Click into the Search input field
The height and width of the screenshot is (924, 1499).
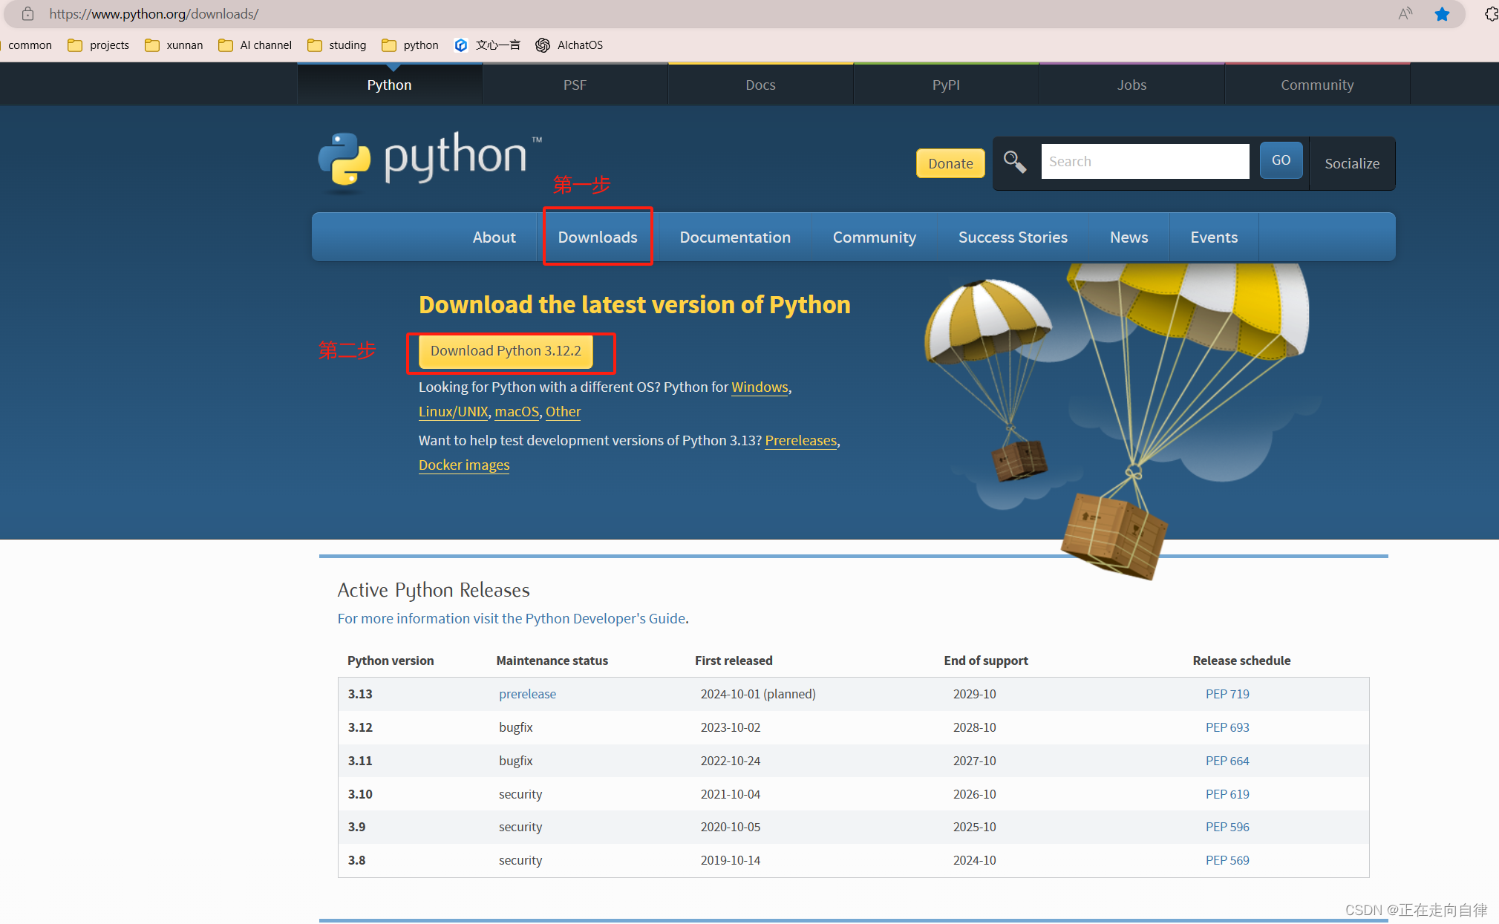click(x=1144, y=162)
